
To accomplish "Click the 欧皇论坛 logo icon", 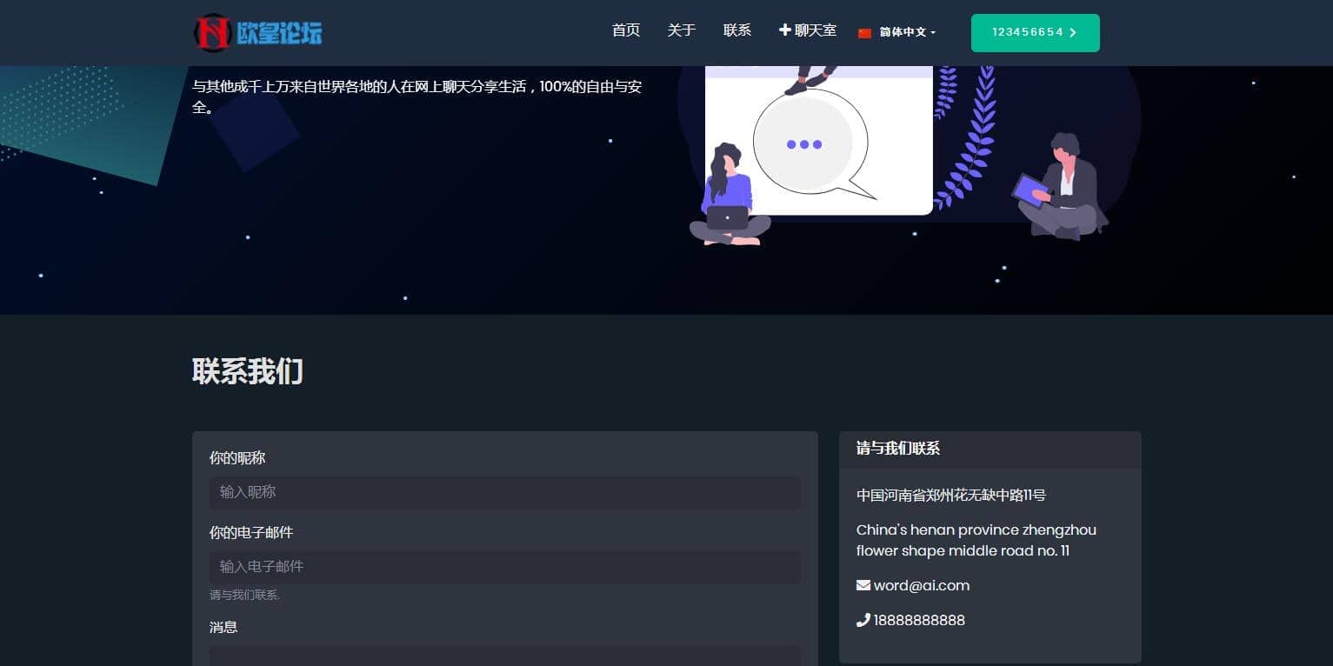I will click(212, 33).
